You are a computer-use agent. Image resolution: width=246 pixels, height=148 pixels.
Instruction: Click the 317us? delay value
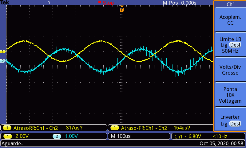[x=74, y=128]
